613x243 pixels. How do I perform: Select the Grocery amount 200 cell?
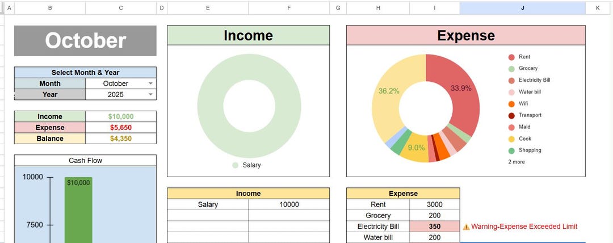[435, 215]
